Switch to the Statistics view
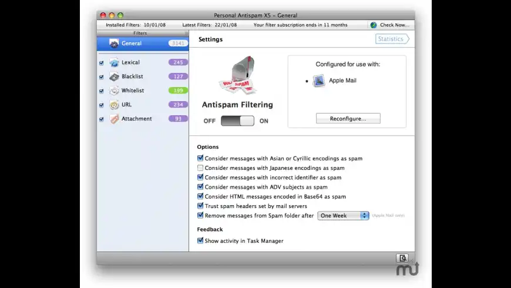511x288 pixels. click(x=392, y=39)
